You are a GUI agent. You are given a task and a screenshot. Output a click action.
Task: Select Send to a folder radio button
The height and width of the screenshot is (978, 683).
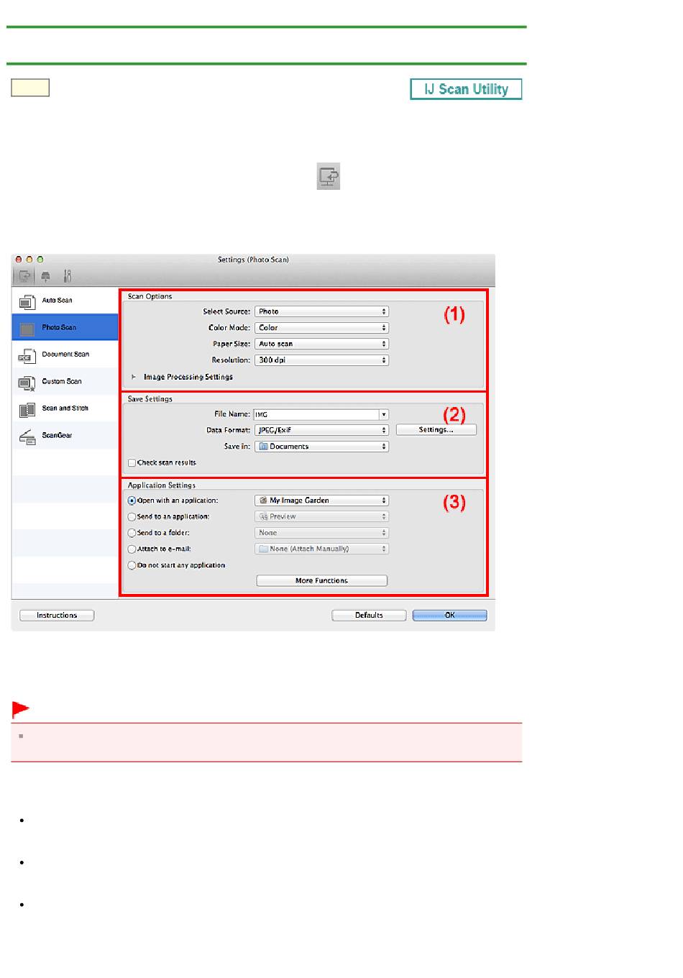(x=132, y=533)
